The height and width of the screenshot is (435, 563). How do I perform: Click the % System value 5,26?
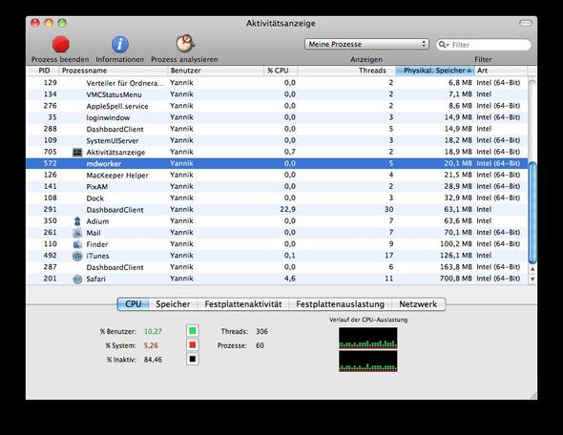[x=151, y=345]
